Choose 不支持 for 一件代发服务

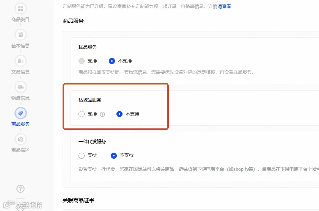click(114, 156)
